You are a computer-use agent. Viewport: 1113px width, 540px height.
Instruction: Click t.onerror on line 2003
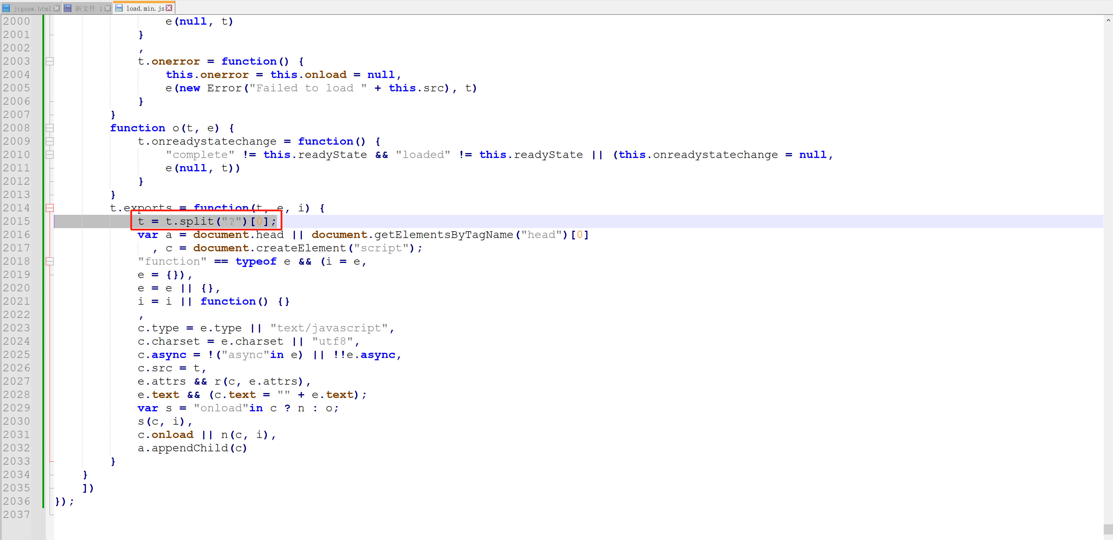[169, 61]
